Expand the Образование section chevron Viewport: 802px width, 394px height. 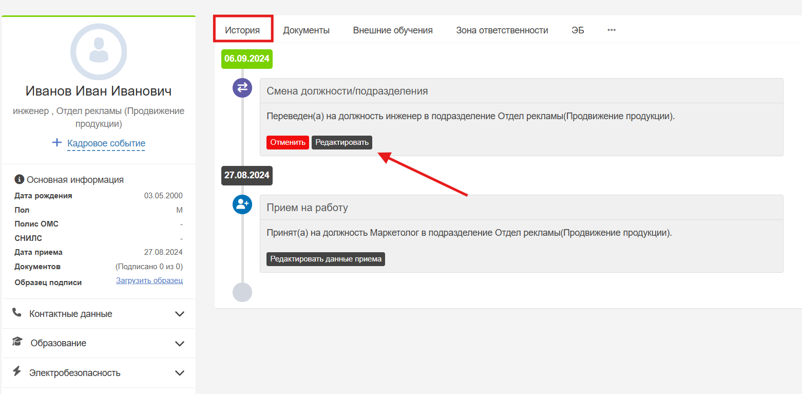click(180, 343)
